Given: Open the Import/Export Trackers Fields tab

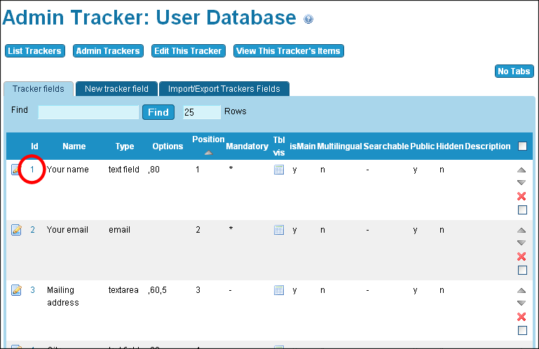Looking at the screenshot, I should [224, 89].
